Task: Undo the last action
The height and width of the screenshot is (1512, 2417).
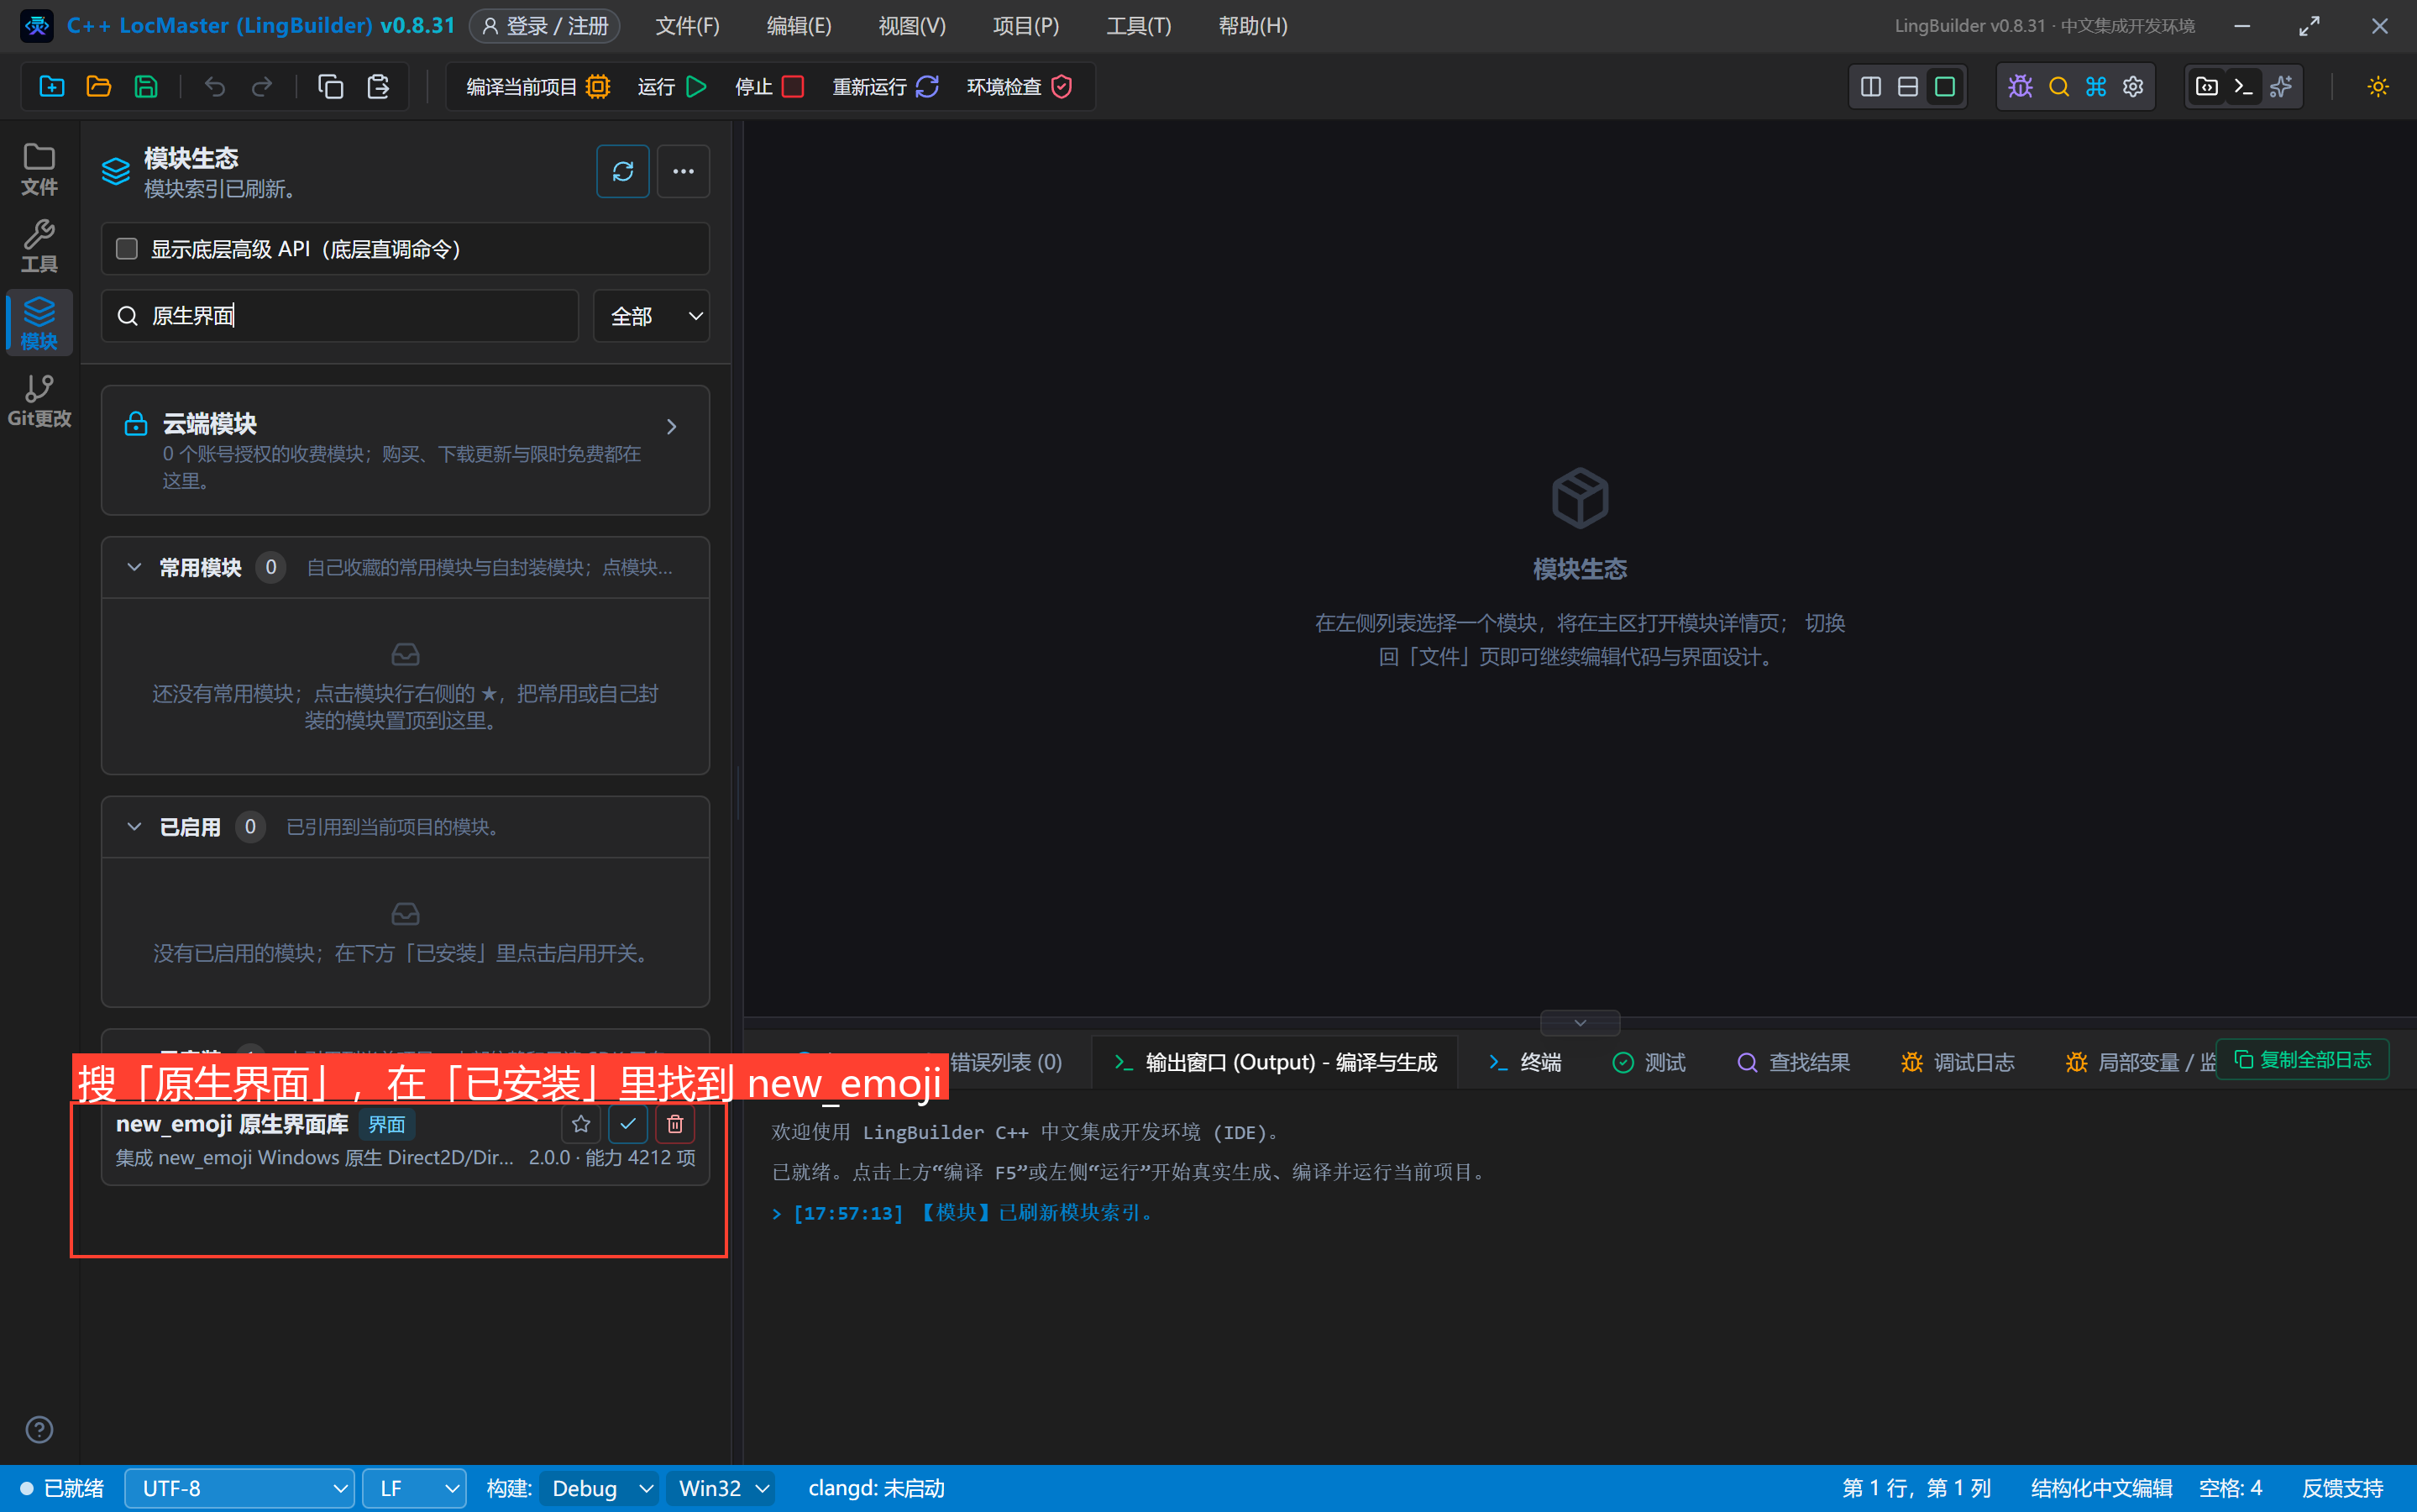Action: (x=215, y=87)
